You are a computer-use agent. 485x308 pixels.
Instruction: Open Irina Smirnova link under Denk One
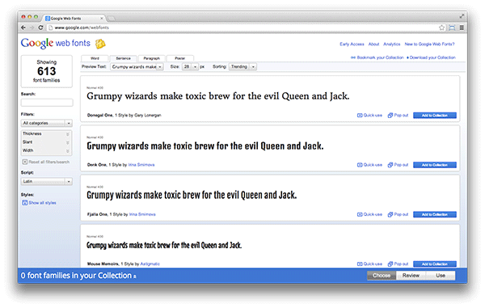pyautogui.click(x=141, y=165)
